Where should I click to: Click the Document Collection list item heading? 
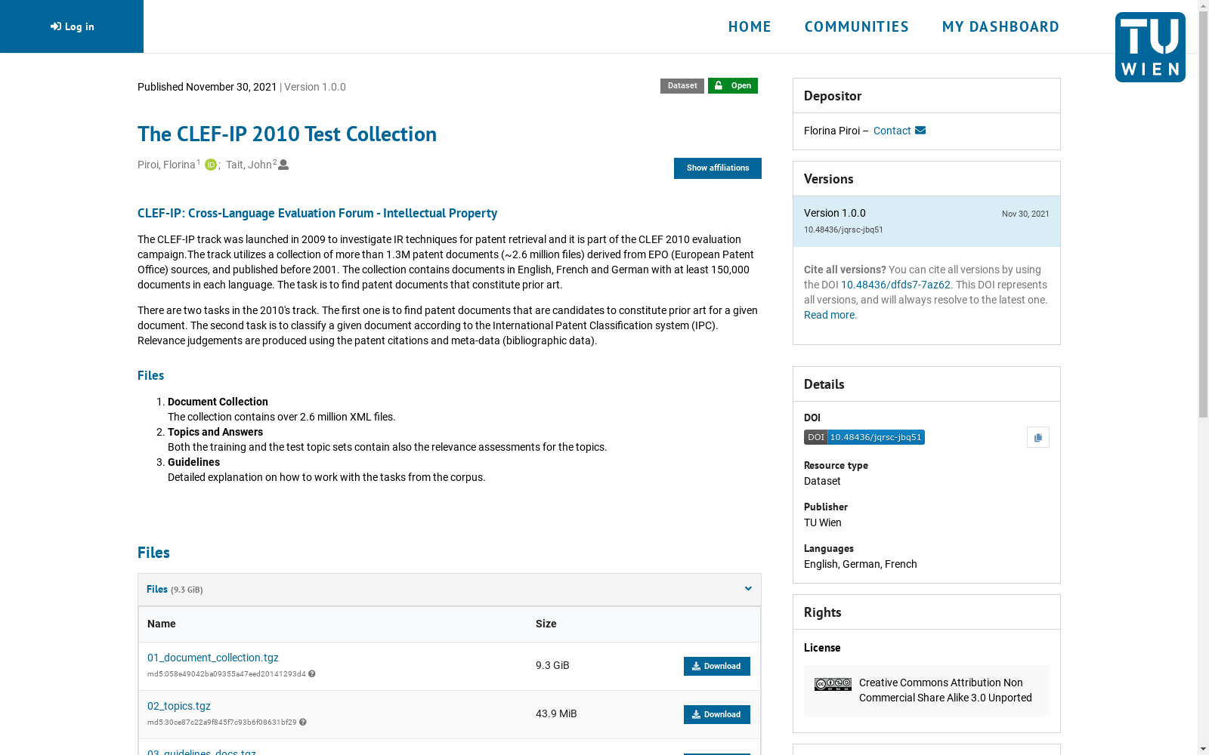pyautogui.click(x=218, y=402)
